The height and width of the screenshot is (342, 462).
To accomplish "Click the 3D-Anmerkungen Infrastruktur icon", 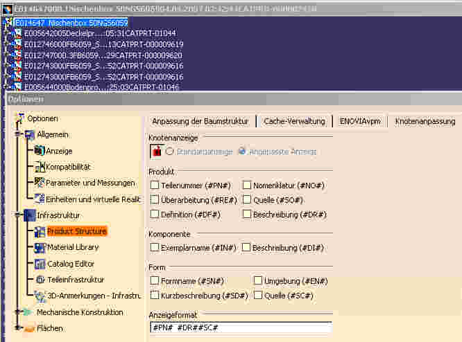I will pyautogui.click(x=40, y=296).
